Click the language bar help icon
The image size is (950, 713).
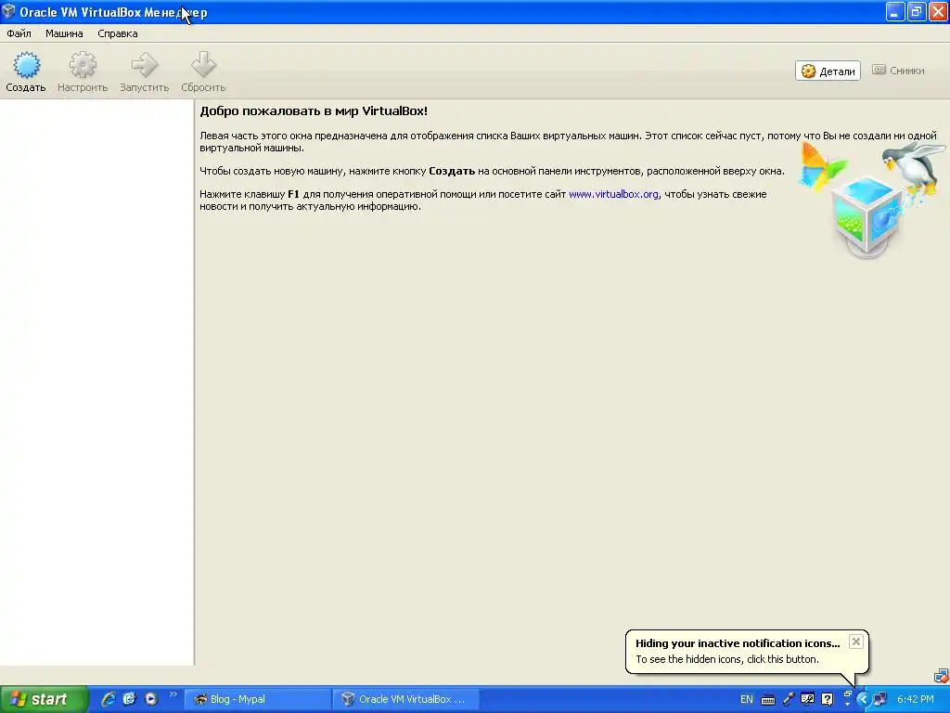coord(827,699)
